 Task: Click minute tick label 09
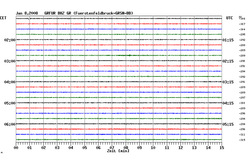pos(139,148)
